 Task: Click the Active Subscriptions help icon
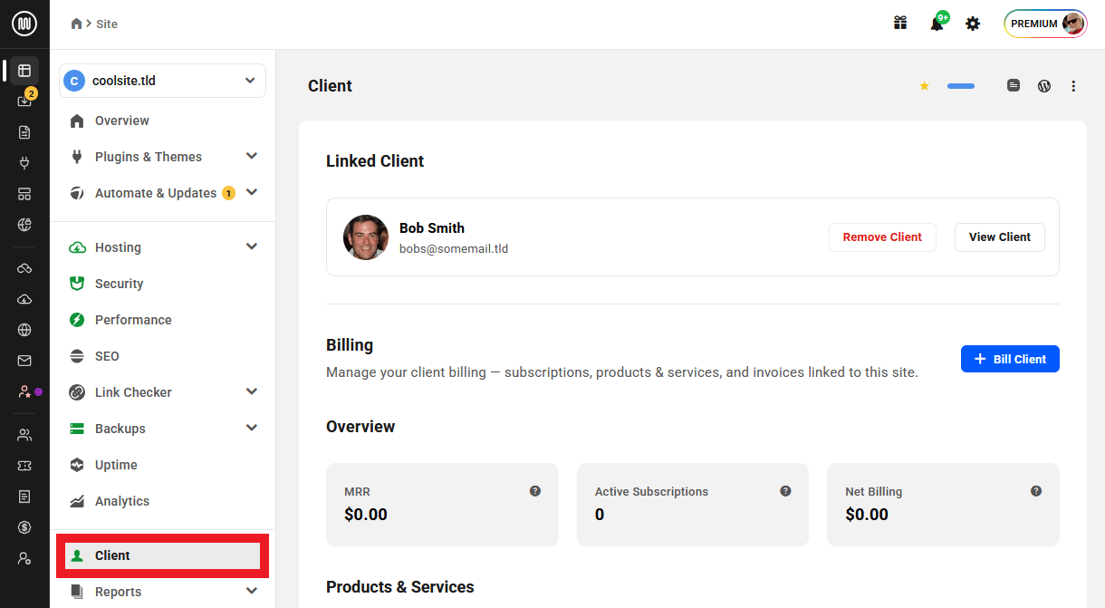click(x=785, y=491)
